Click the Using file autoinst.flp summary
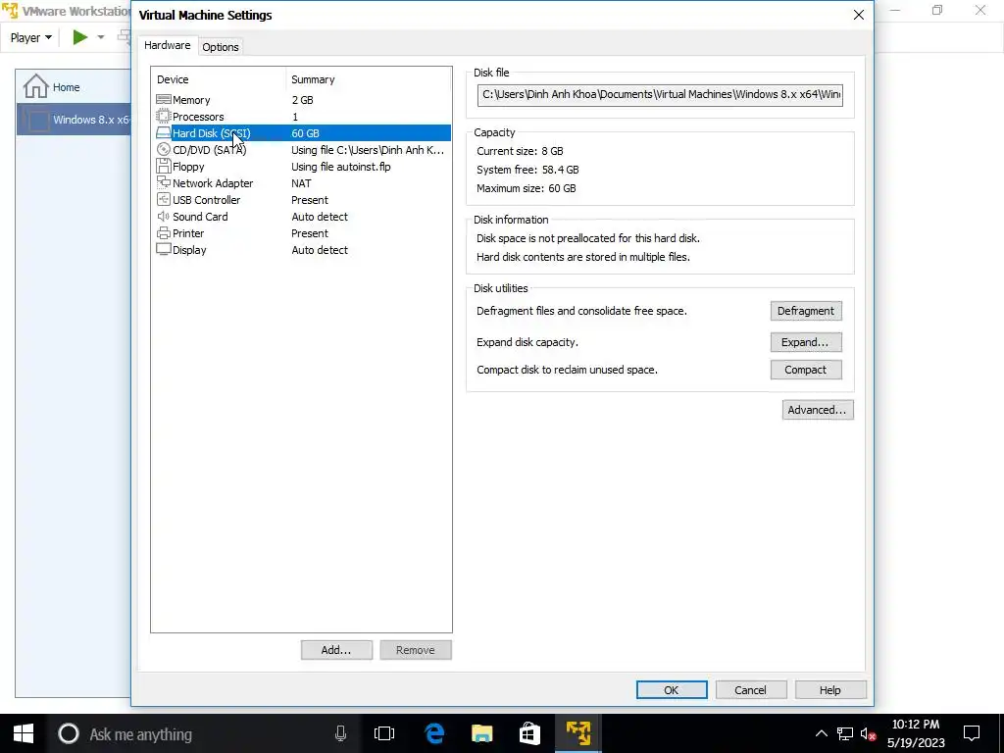Viewport: 1004px width, 753px height. [341, 167]
